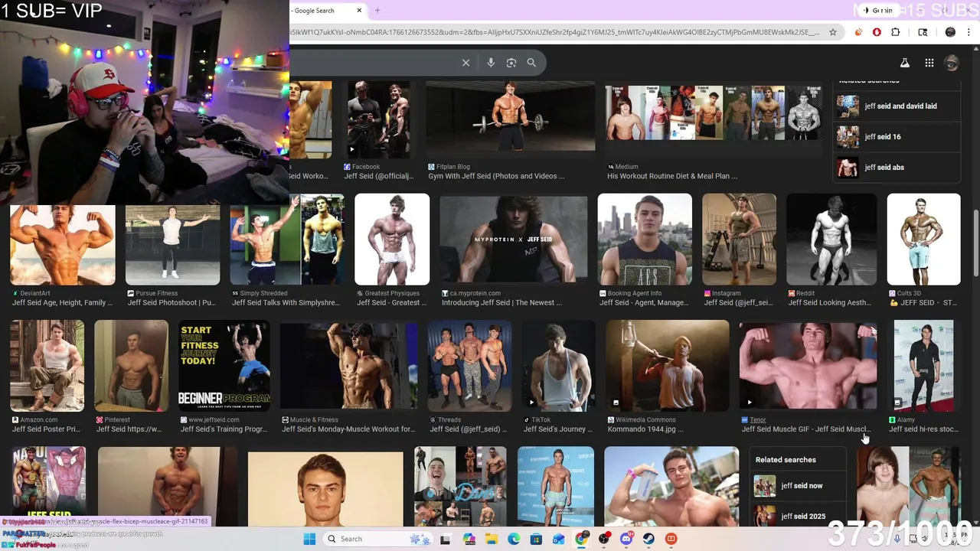Image resolution: width=980 pixels, height=551 pixels.
Task: Open Discord from the taskbar
Action: (626, 539)
